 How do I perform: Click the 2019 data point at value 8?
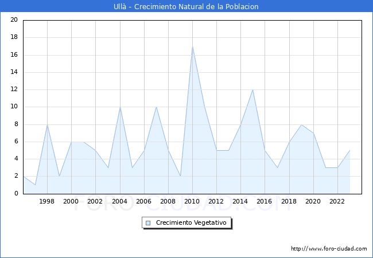point(301,124)
